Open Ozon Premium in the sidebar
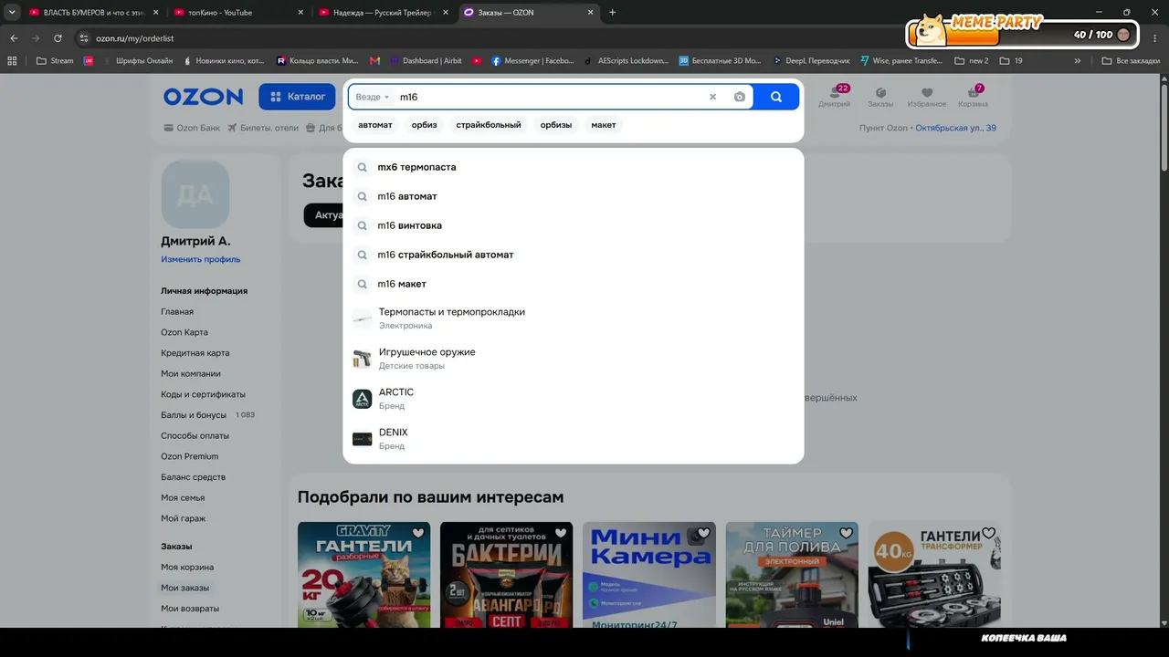 (190, 456)
